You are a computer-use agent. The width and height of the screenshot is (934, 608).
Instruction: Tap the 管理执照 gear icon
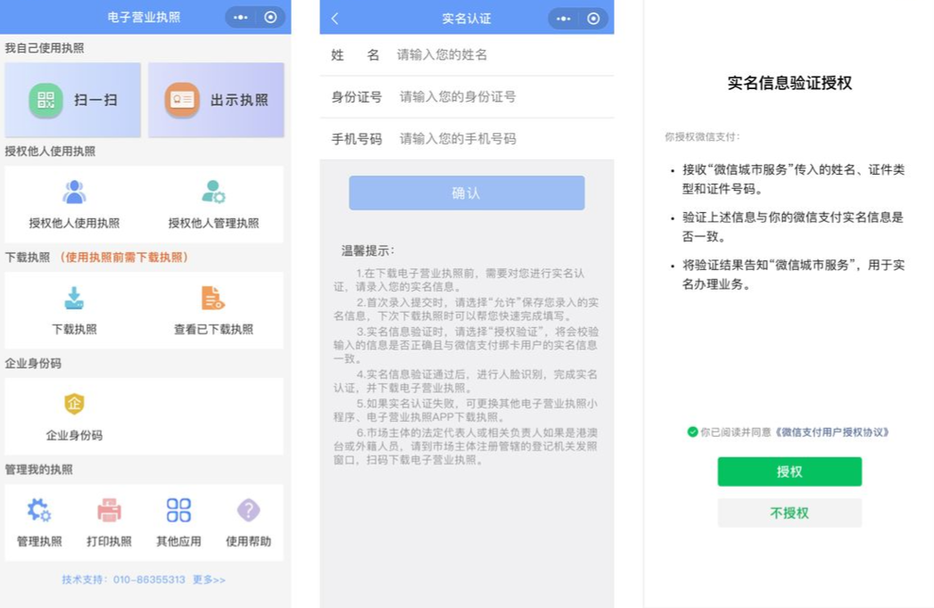tap(39, 510)
